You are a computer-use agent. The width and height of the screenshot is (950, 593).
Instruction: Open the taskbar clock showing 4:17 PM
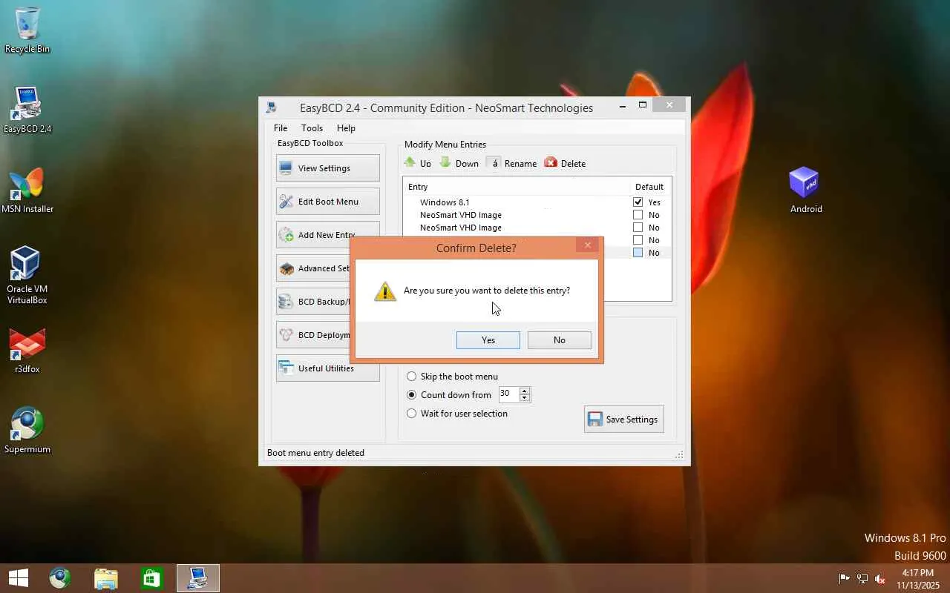[x=918, y=579]
